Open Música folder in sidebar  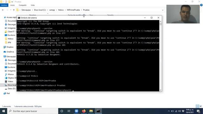(9, 74)
